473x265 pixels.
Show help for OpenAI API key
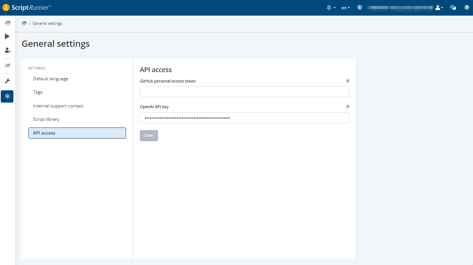pyautogui.click(x=348, y=107)
